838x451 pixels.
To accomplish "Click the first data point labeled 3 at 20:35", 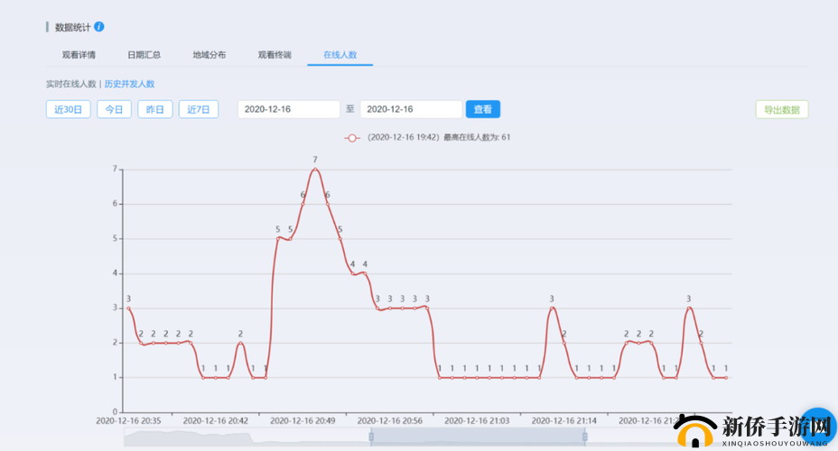I will click(128, 308).
